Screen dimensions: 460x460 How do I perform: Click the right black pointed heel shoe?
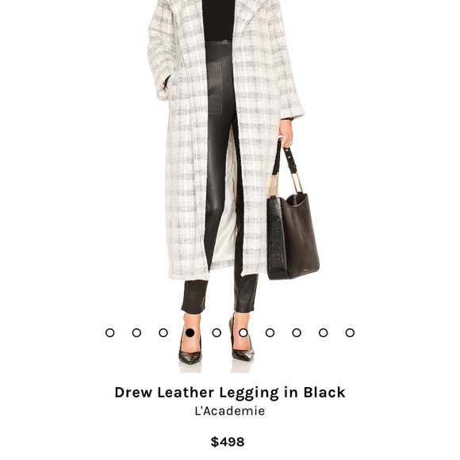click(x=241, y=346)
